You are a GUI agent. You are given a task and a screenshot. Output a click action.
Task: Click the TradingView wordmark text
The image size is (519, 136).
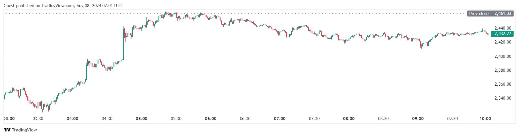pos(24,130)
